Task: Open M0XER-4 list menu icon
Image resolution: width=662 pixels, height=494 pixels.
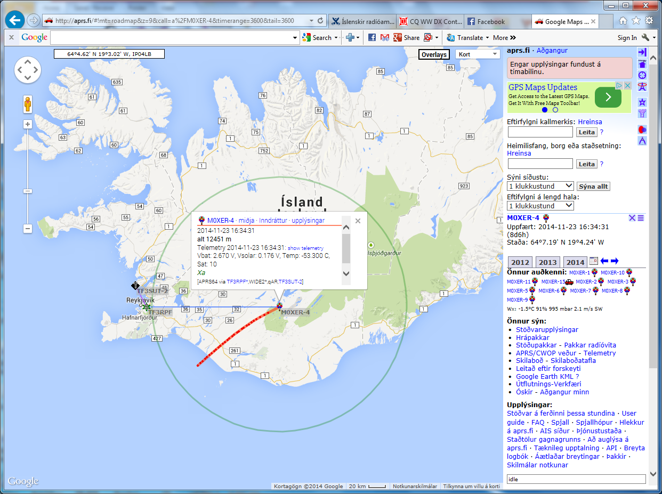Action: [641, 218]
